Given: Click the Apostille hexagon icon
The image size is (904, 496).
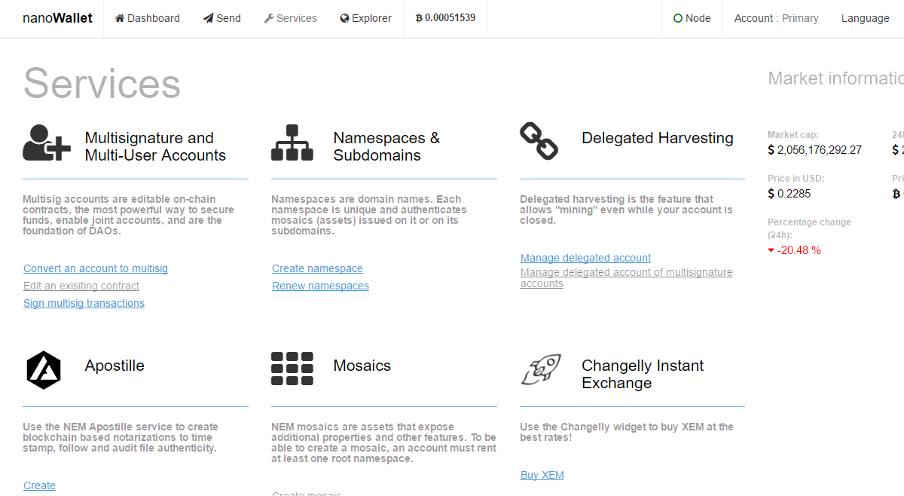Looking at the screenshot, I should [44, 369].
